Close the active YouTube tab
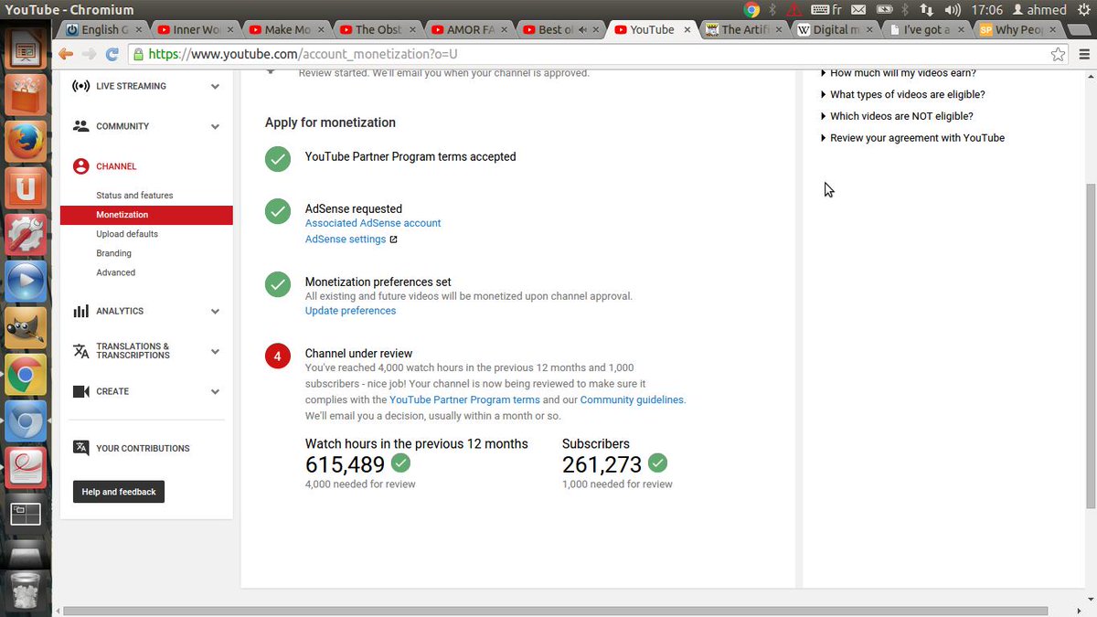This screenshot has height=617, width=1097. coord(687,29)
